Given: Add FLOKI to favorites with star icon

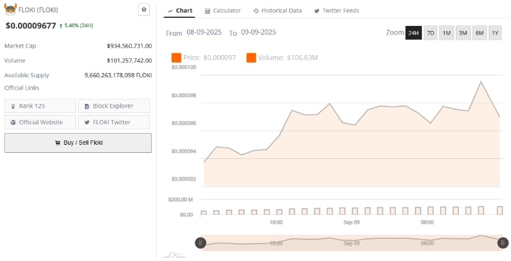Looking at the screenshot, I should click(144, 9).
